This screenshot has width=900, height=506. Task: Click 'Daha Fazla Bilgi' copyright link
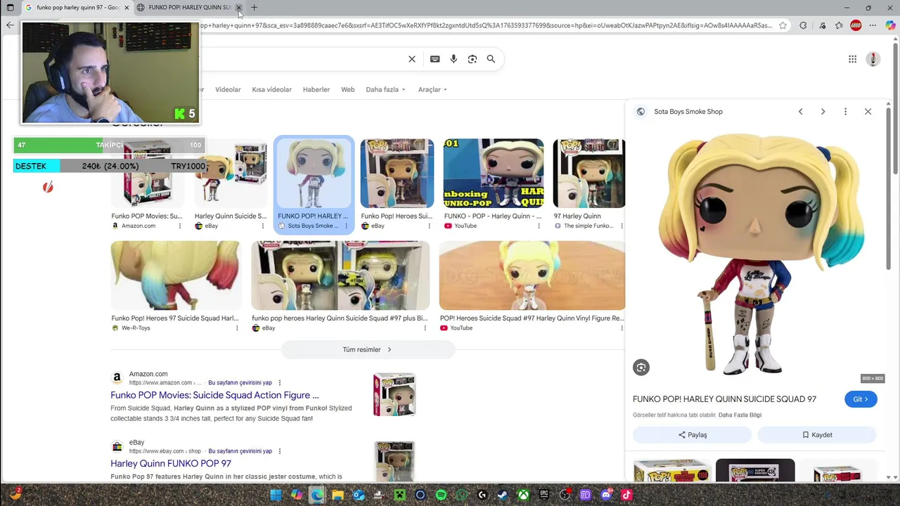tap(740, 415)
